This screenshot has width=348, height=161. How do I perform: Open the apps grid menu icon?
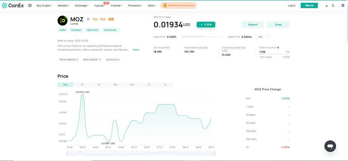[x=30, y=6]
